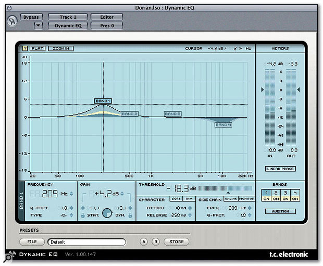Open the Dynamic EQ plug-in selector

click(68, 26)
